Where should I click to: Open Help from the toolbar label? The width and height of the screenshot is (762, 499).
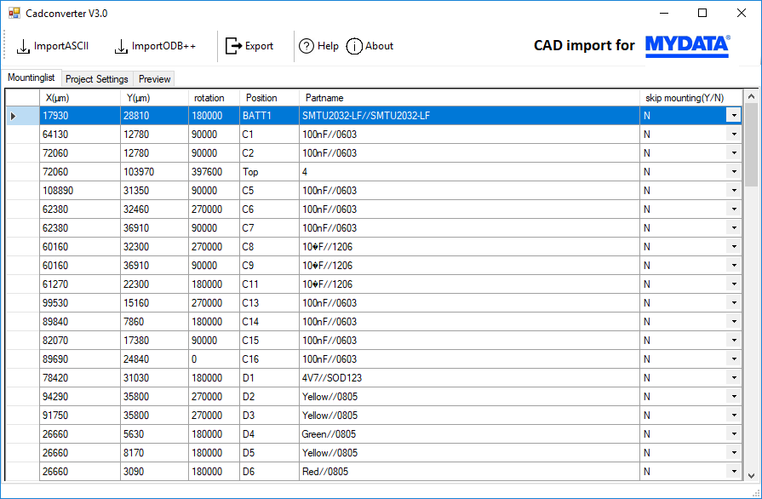point(328,46)
